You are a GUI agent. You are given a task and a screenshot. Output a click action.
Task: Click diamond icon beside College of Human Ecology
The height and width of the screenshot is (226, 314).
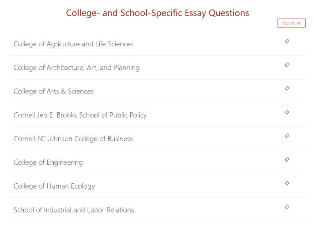click(x=287, y=183)
